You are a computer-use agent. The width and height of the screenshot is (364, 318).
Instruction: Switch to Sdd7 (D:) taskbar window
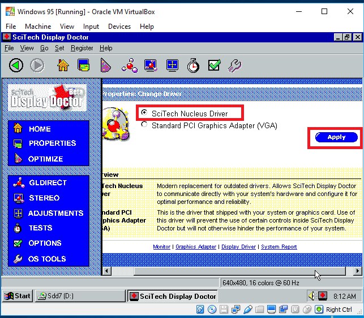[80, 296]
